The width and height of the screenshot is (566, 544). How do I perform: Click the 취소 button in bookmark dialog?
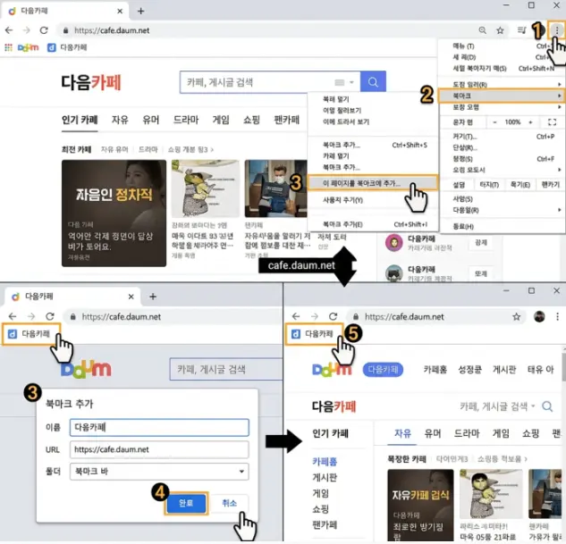point(230,503)
